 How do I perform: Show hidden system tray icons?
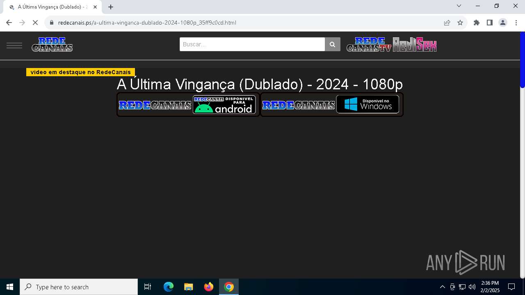442,287
